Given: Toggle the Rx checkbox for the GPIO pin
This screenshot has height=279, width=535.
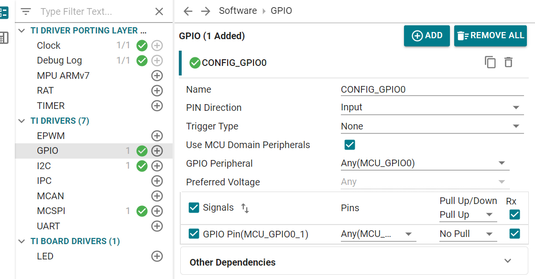Looking at the screenshot, I should [x=514, y=234].
